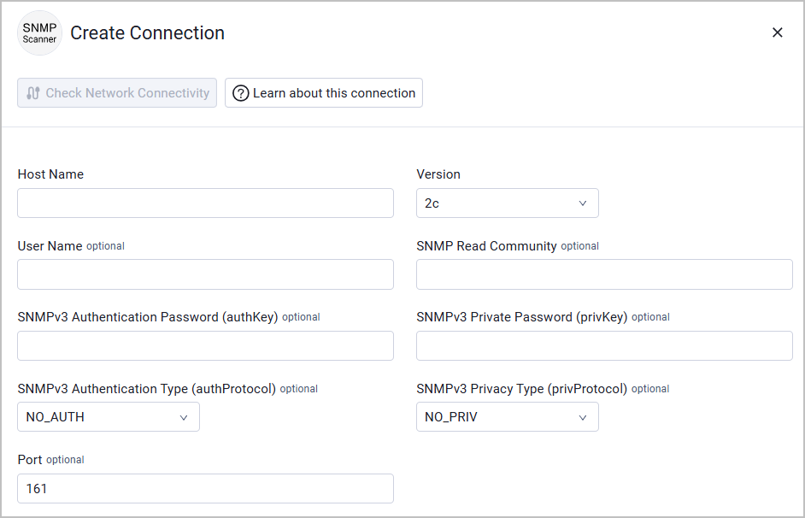Click the Host Name field label
Viewport: 805px width, 518px height.
[x=50, y=174]
